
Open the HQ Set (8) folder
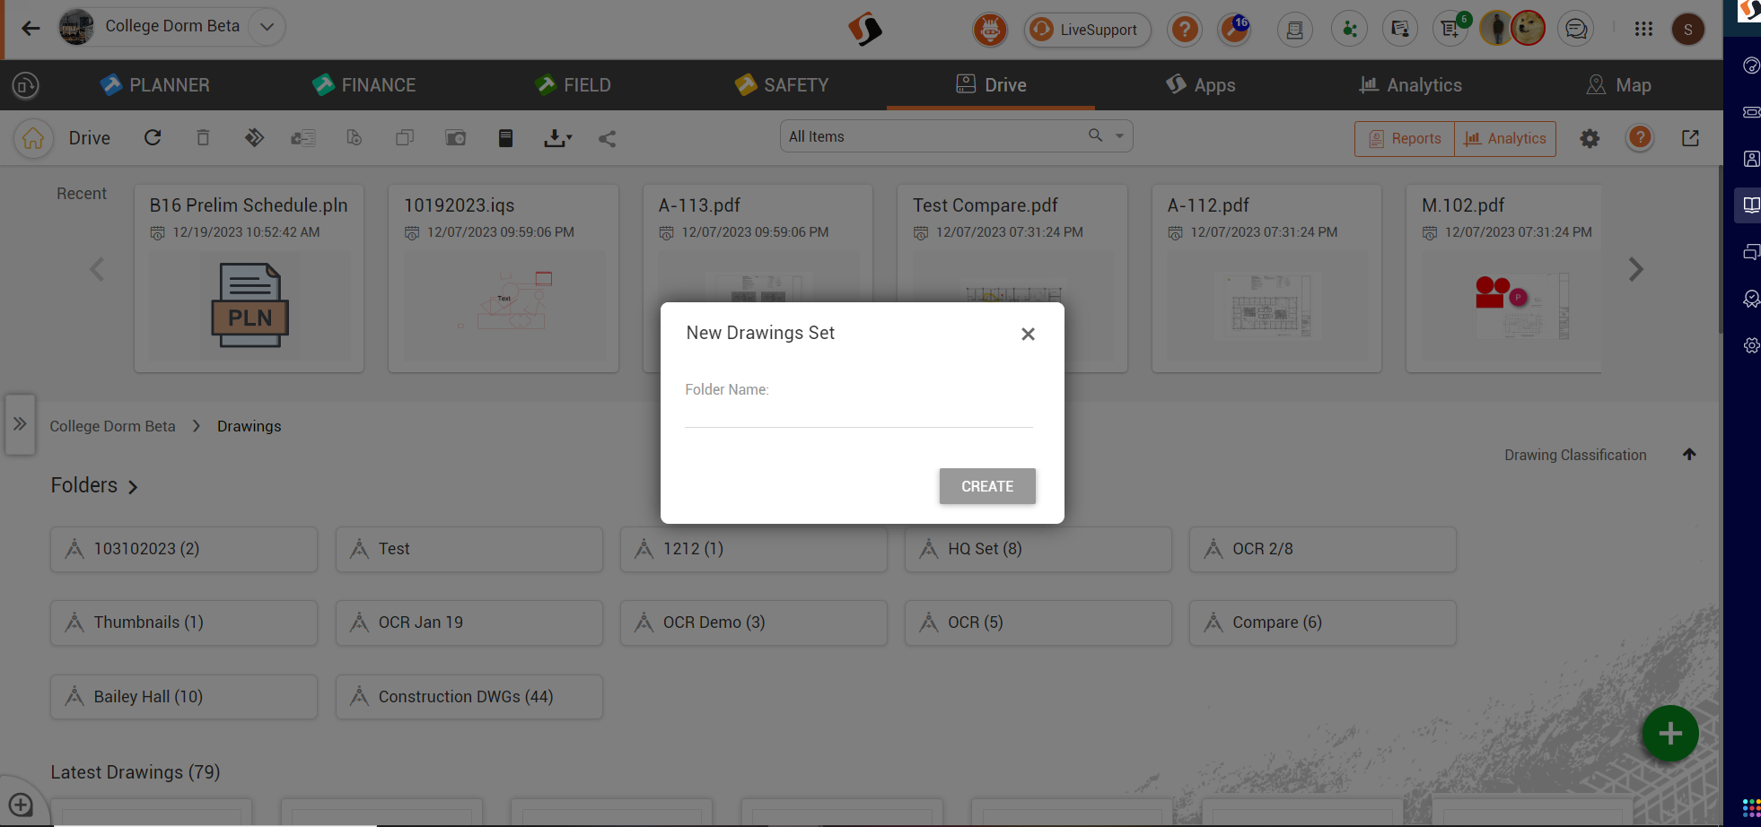click(1038, 549)
